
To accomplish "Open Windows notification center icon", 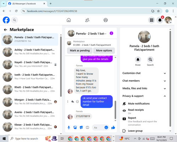I will click(171, 138).
